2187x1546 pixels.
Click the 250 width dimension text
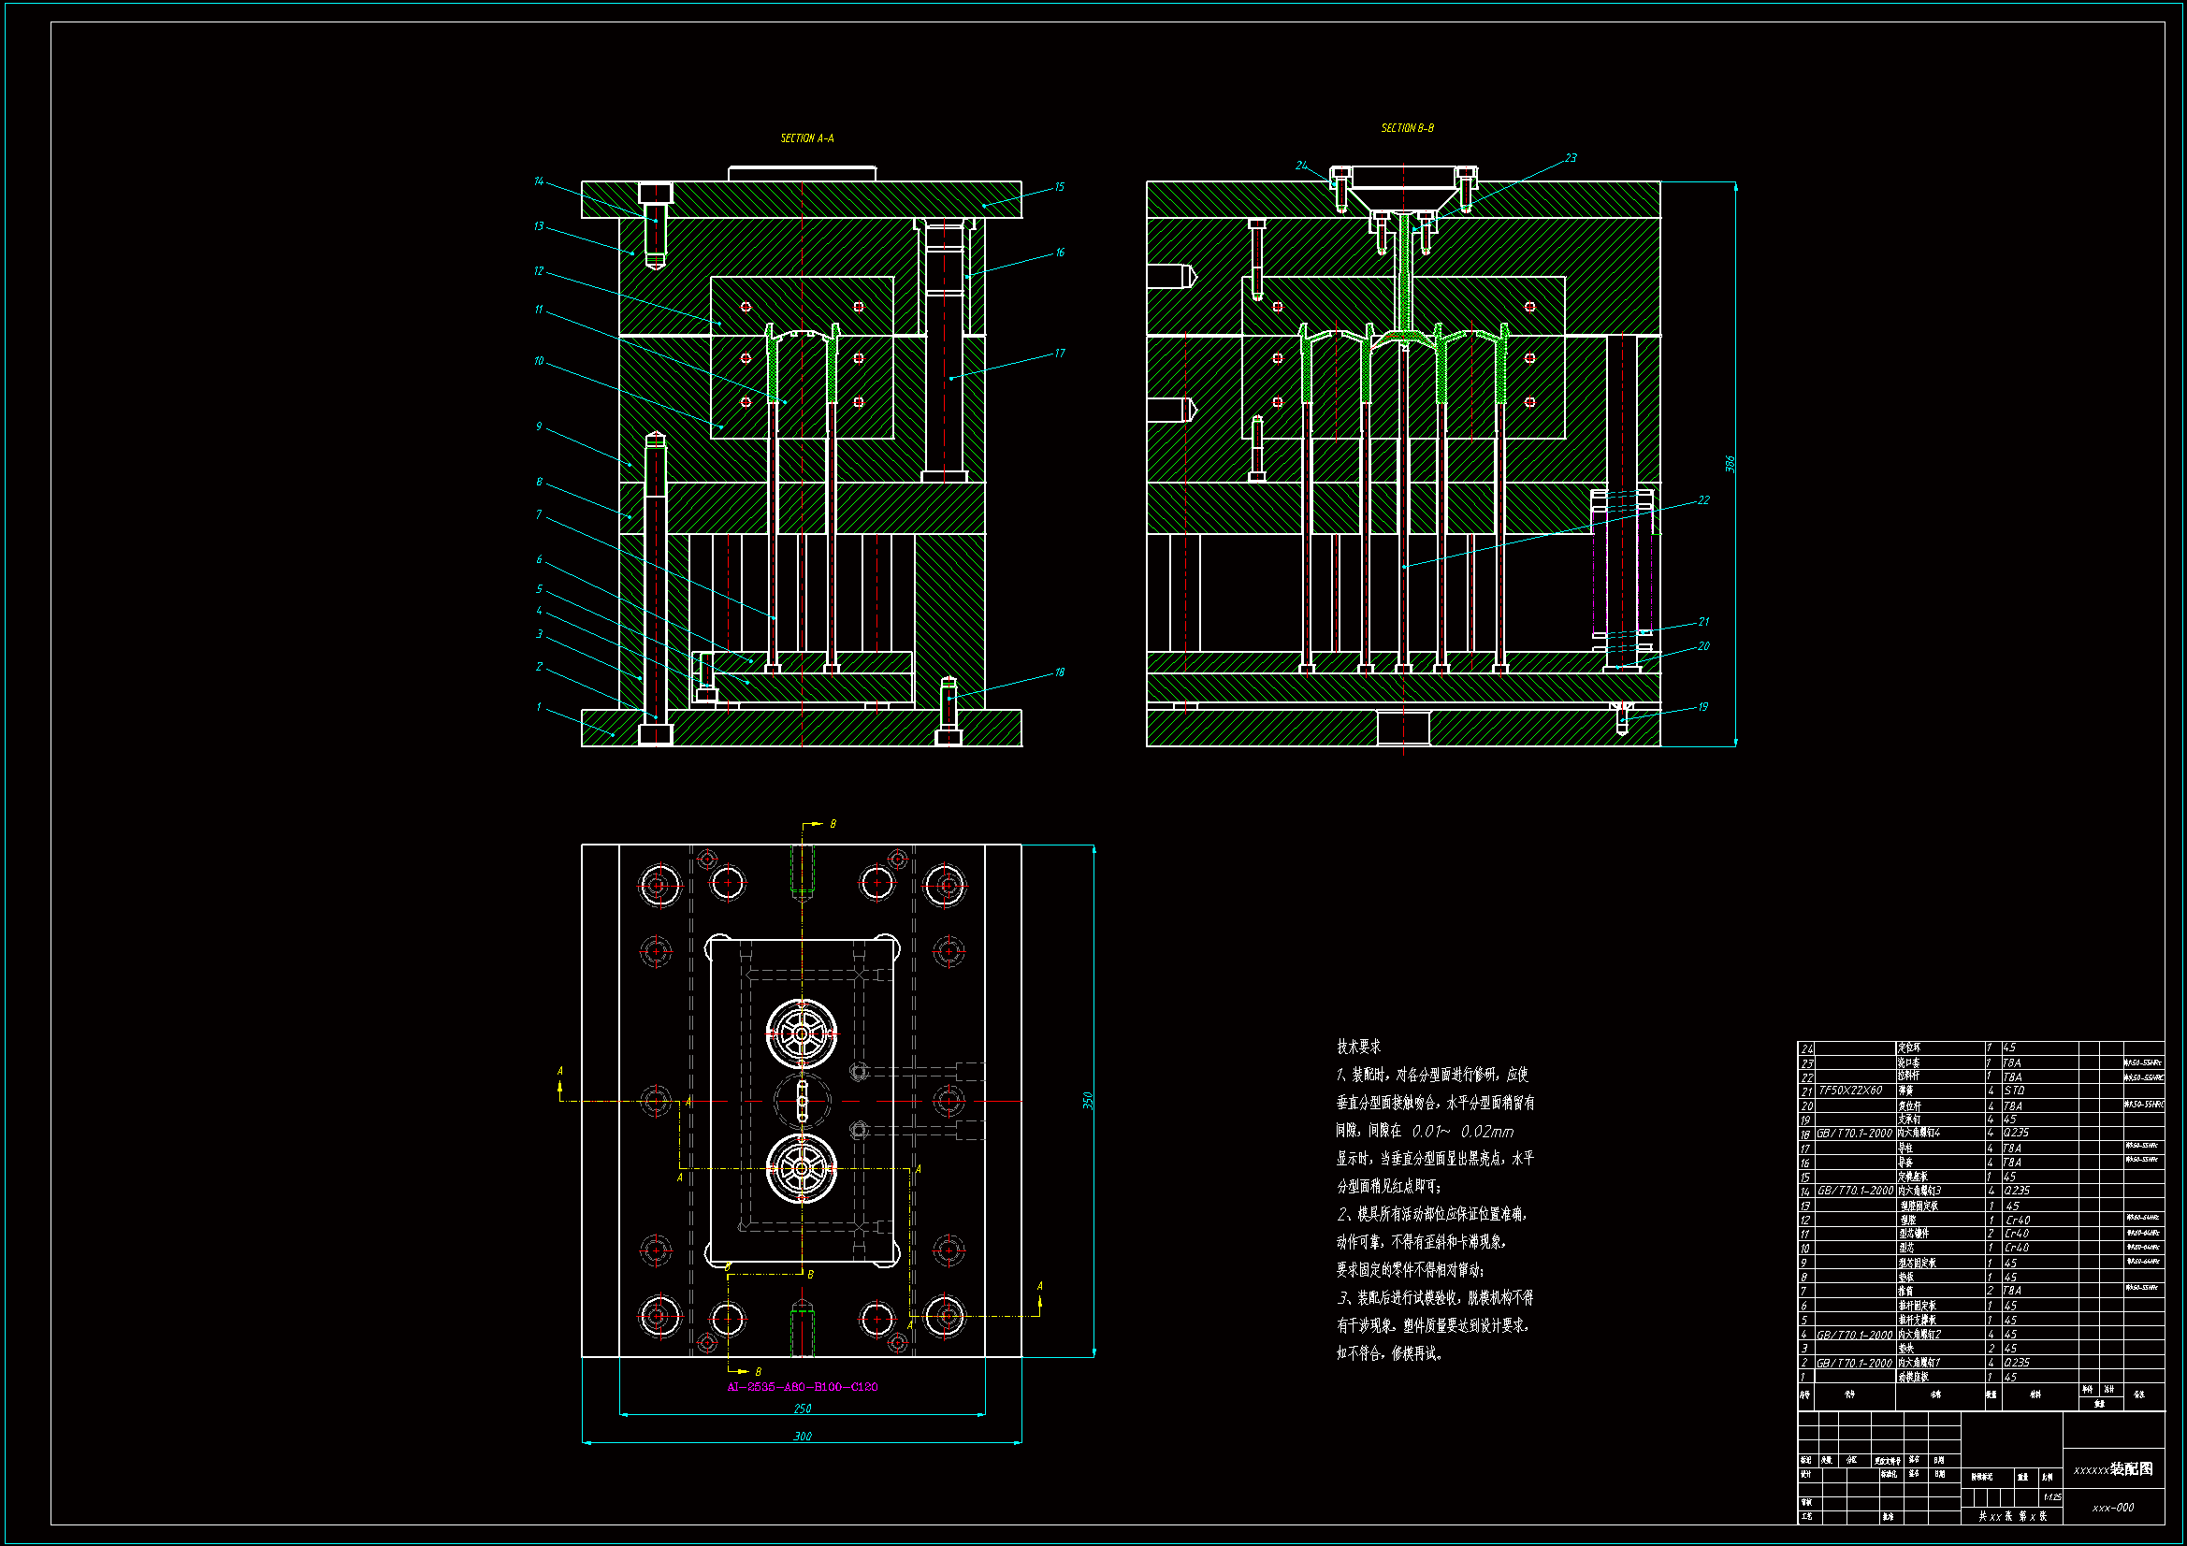click(803, 1409)
